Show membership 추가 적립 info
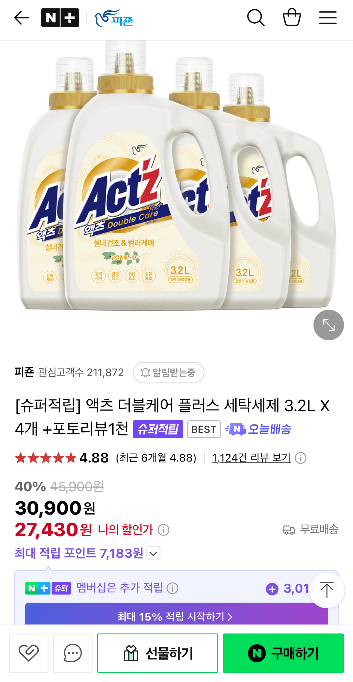This screenshot has height=682, width=353. click(172, 588)
